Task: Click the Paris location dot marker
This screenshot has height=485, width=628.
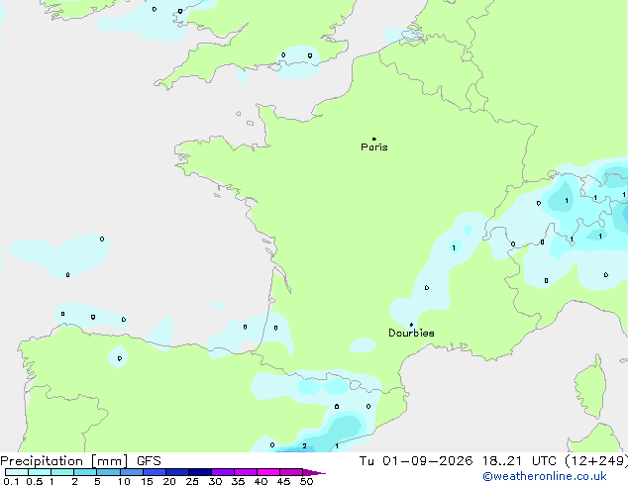Action: coord(374,139)
